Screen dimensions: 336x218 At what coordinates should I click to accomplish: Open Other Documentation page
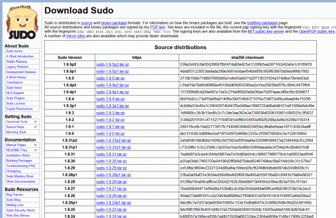click(21, 181)
